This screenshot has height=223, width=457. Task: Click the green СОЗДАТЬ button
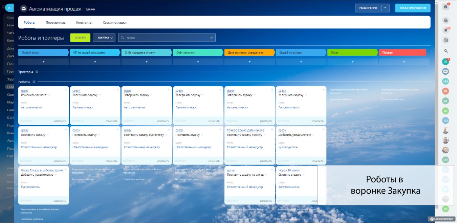80,38
